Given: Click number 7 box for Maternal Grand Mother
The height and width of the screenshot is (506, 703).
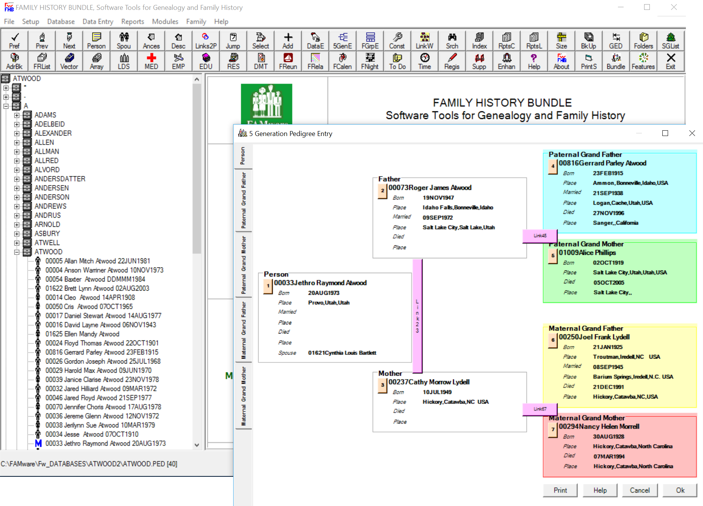Looking at the screenshot, I should pos(553,430).
